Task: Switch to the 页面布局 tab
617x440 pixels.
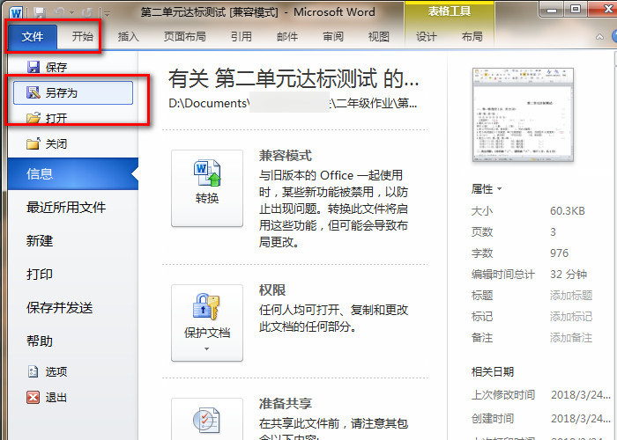Action: coord(185,37)
